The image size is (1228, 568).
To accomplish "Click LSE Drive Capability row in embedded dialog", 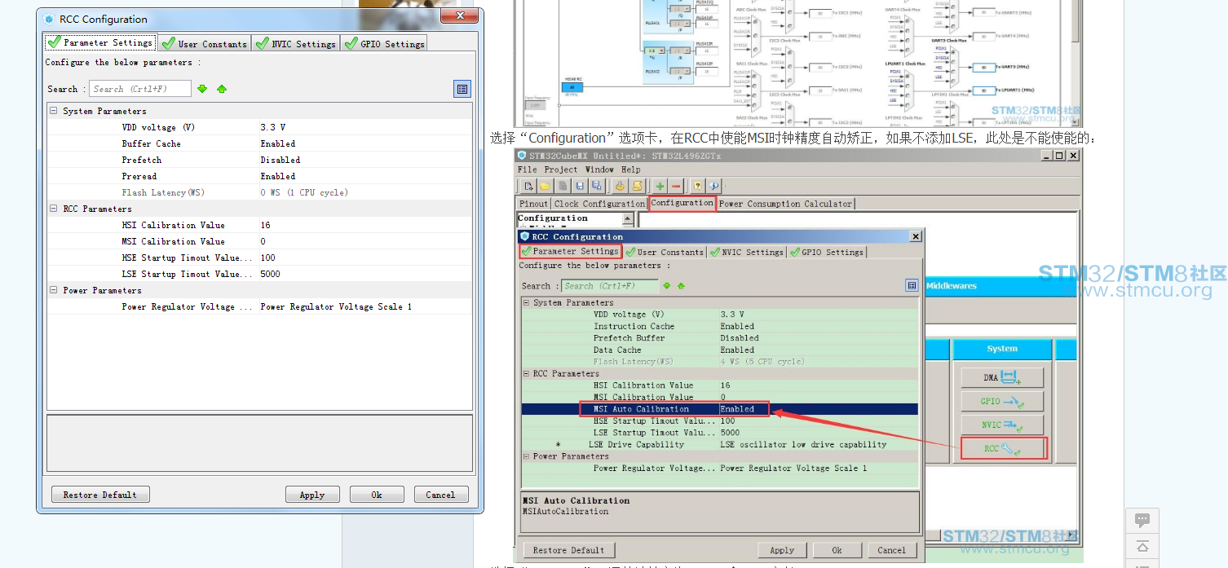I will click(720, 444).
